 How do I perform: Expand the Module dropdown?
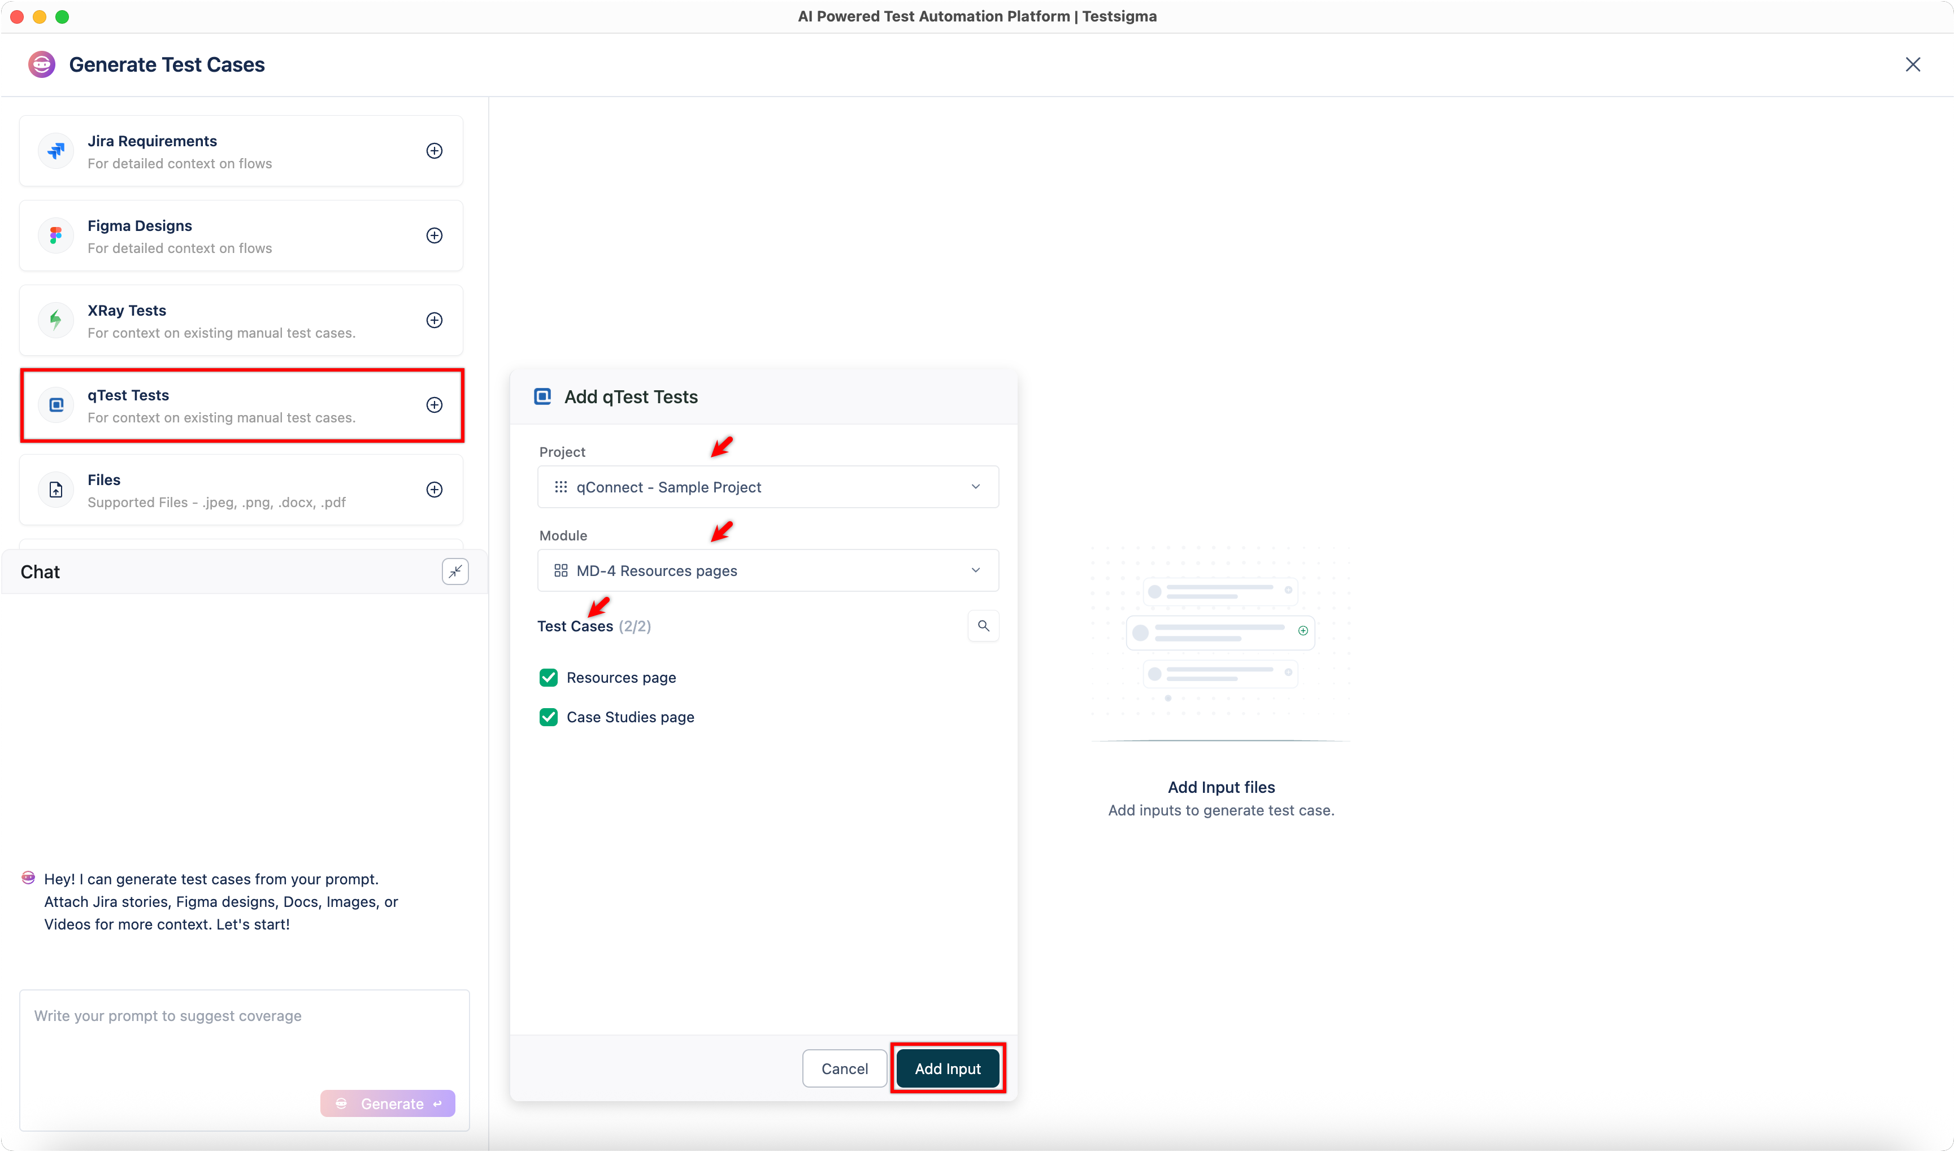pos(767,570)
